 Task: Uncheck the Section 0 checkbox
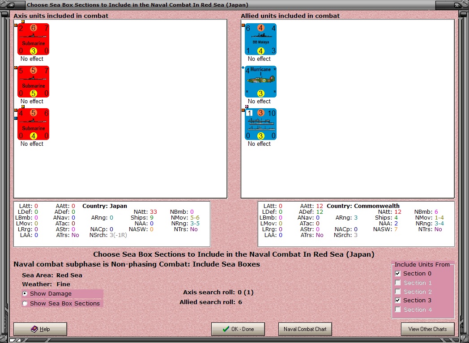coord(397,273)
